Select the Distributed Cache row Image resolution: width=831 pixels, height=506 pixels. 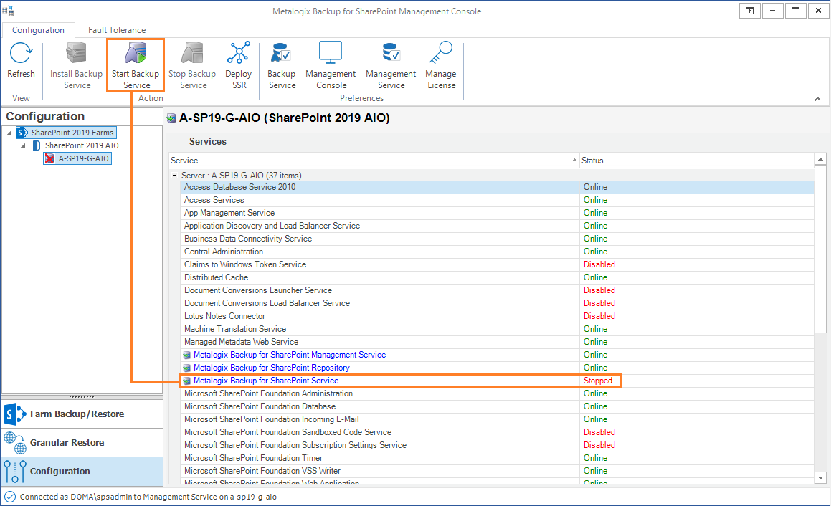tap(497, 277)
